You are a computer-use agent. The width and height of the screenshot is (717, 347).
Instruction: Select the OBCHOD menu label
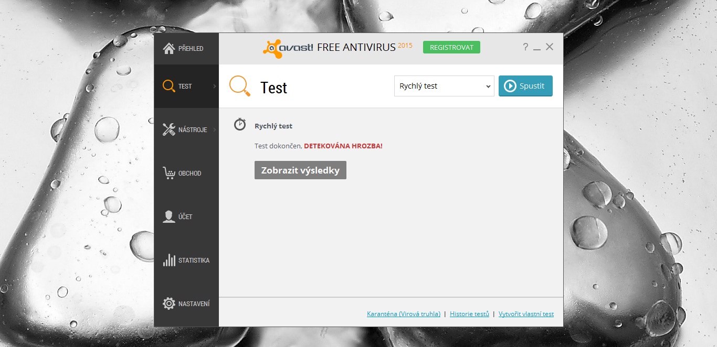[189, 173]
